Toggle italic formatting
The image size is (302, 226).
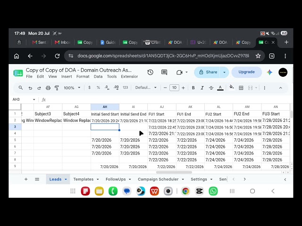click(x=202, y=88)
